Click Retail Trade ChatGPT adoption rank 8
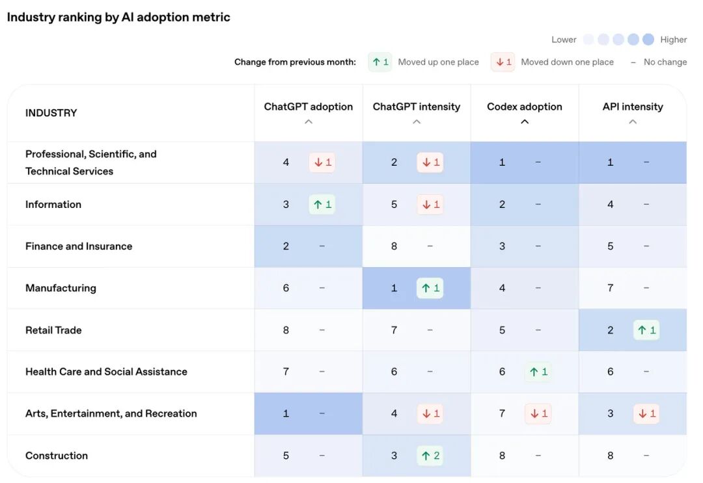The height and width of the screenshot is (483, 703). [x=286, y=330]
